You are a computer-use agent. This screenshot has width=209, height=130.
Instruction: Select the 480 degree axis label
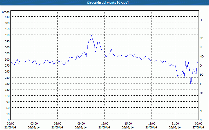tap(7, 23)
